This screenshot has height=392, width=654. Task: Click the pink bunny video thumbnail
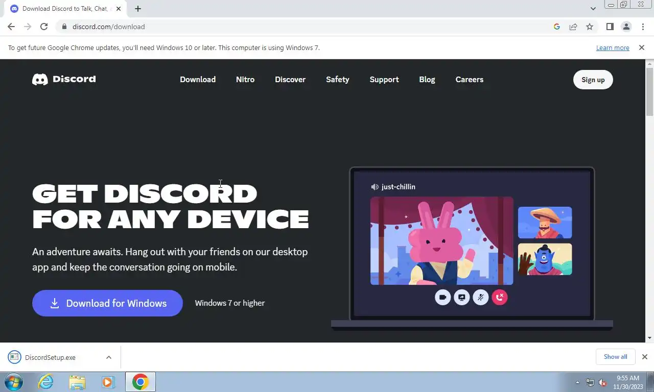(x=441, y=240)
